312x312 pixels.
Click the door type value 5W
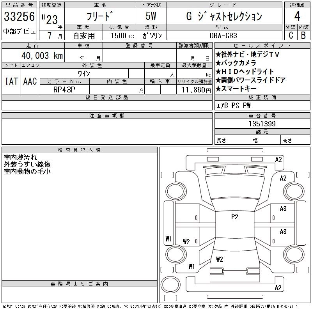coord(151,16)
